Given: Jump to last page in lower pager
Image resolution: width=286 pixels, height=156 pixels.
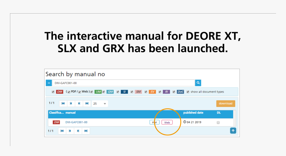Looking at the screenshot, I should coord(86,131).
